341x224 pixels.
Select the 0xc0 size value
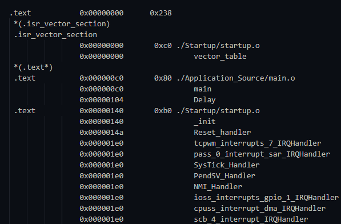(163, 46)
